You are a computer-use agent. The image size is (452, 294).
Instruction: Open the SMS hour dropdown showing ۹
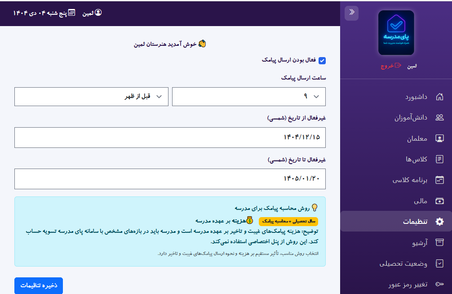click(248, 96)
